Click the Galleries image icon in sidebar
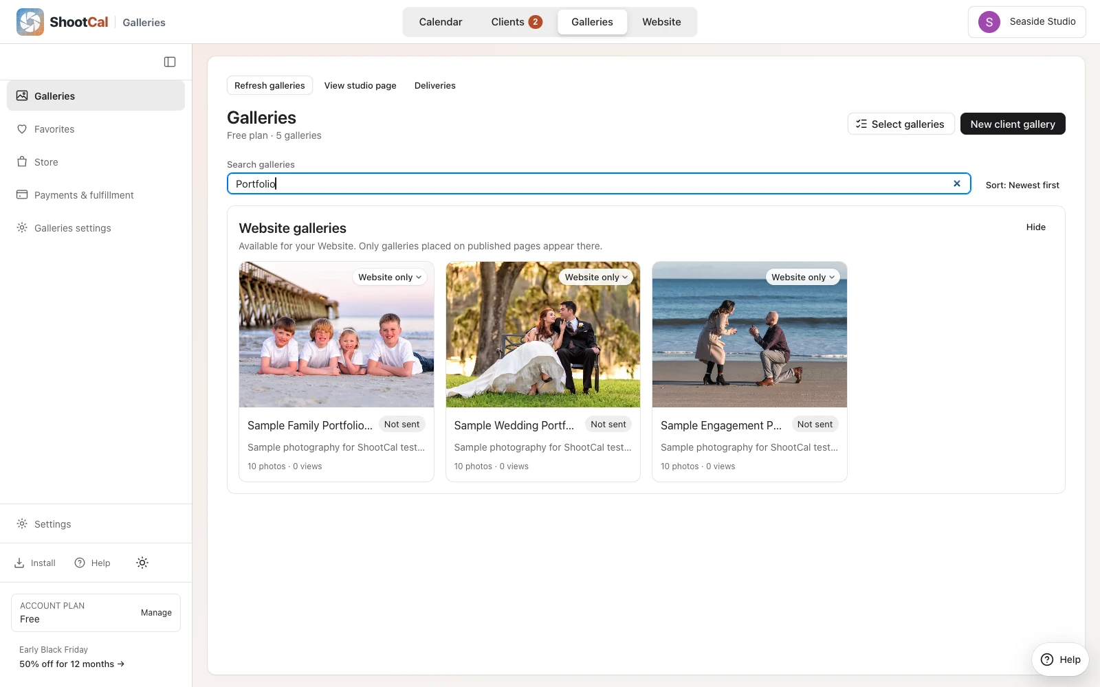Viewport: 1100px width, 687px height. pyautogui.click(x=22, y=95)
